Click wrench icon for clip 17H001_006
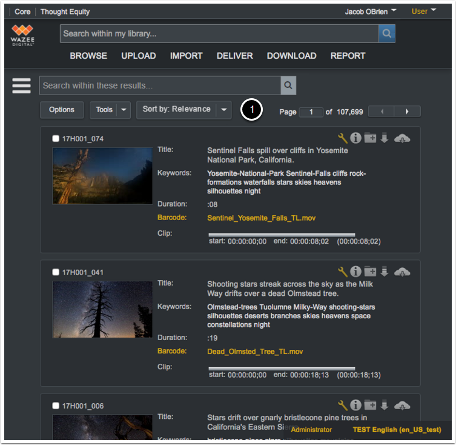 (343, 406)
